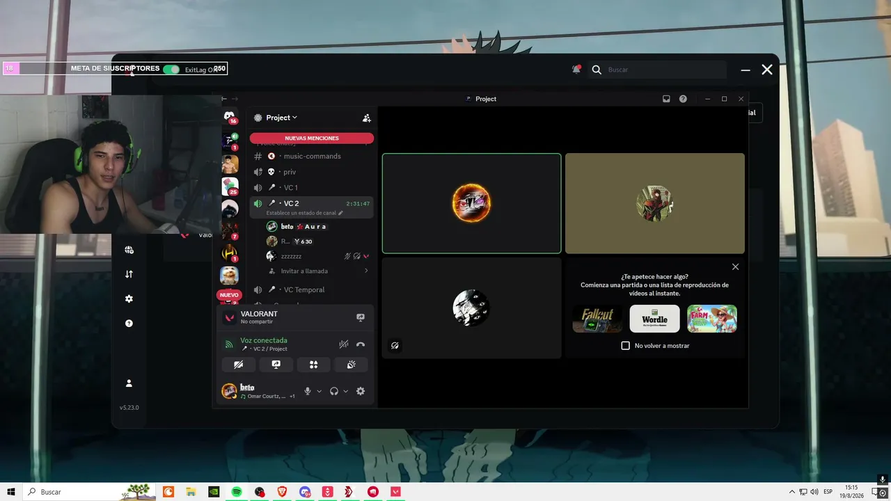Disconnect from the voice call
The height and width of the screenshot is (501, 891).
click(361, 344)
